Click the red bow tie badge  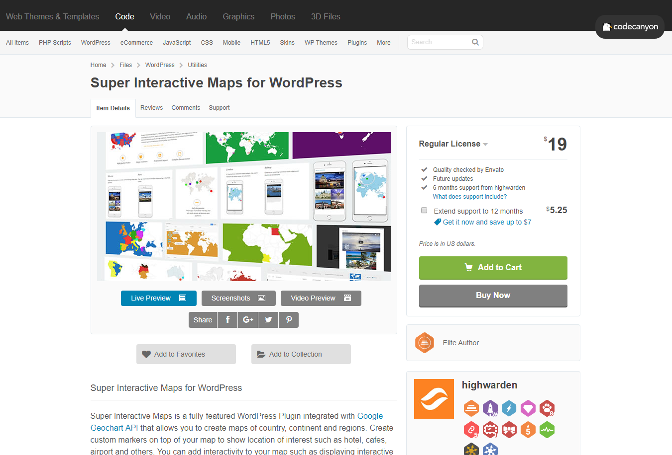[509, 429]
